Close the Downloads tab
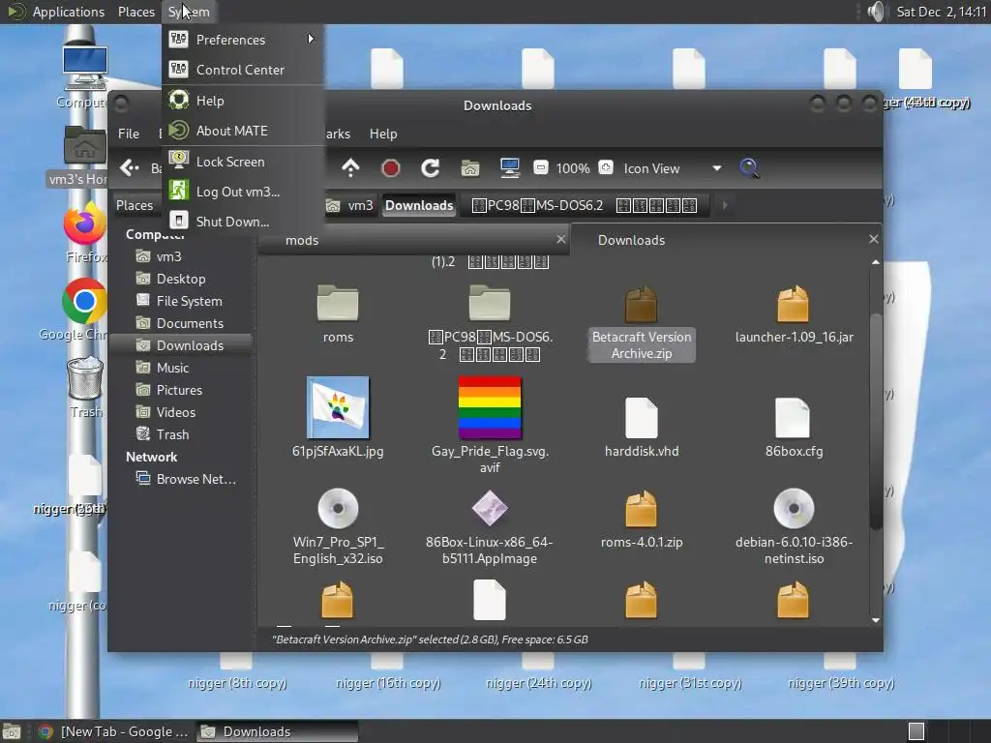Image resolution: width=991 pixels, height=743 pixels. tap(874, 239)
